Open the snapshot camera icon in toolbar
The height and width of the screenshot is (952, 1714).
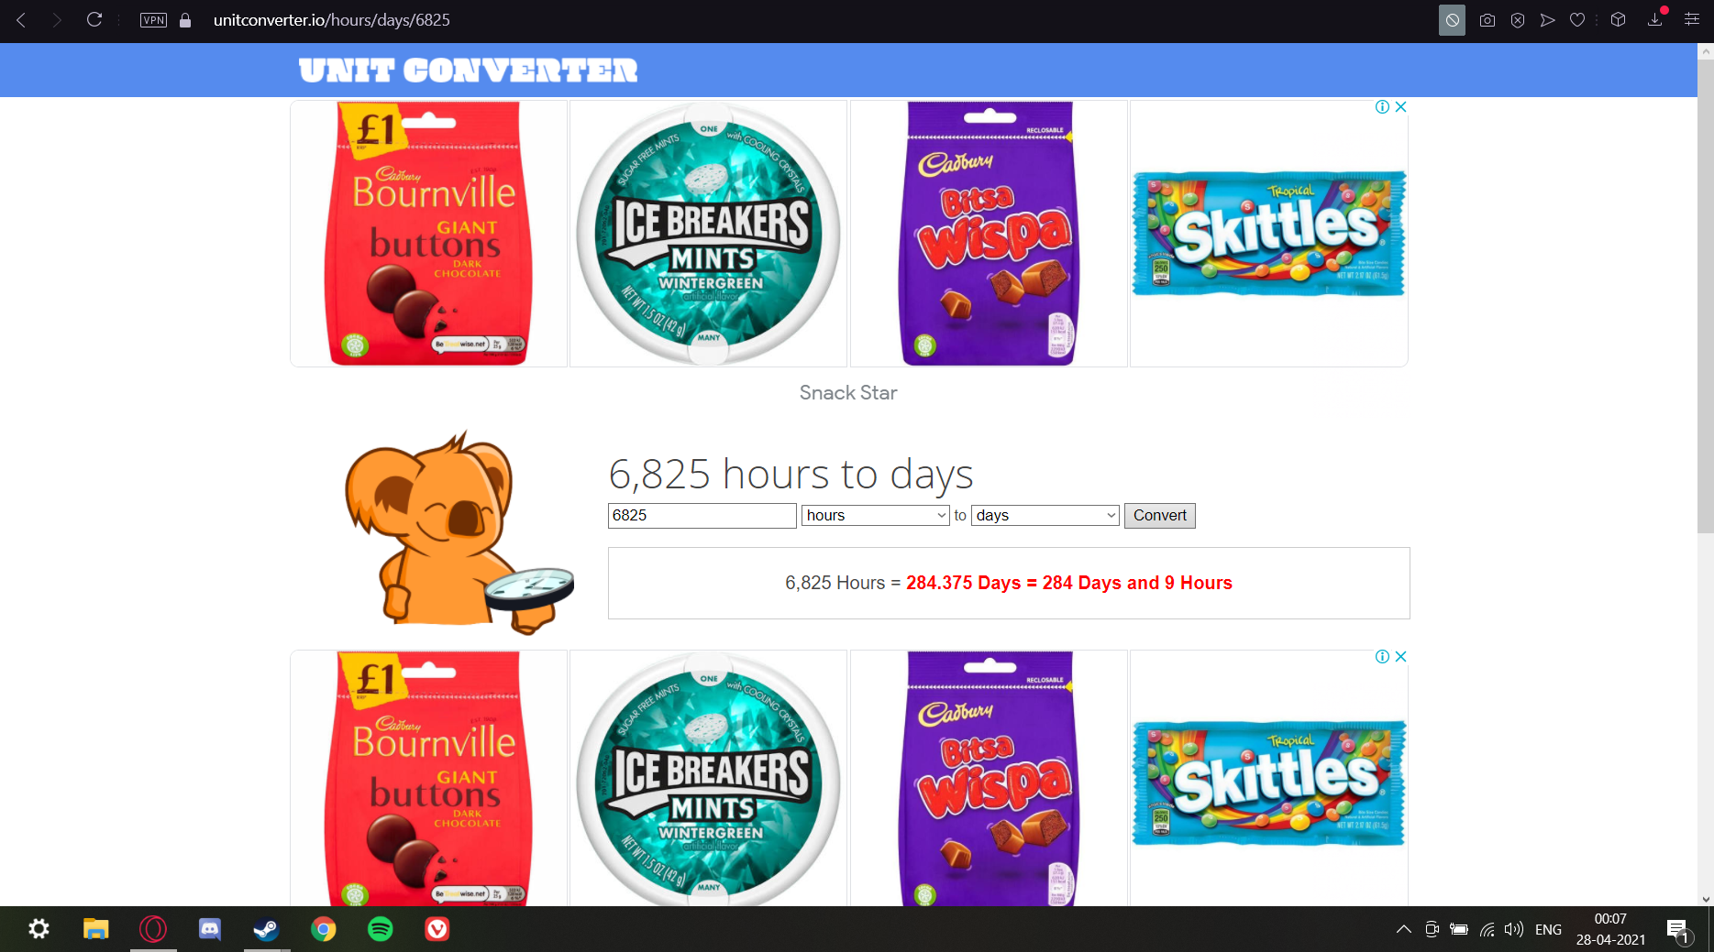[x=1487, y=20]
